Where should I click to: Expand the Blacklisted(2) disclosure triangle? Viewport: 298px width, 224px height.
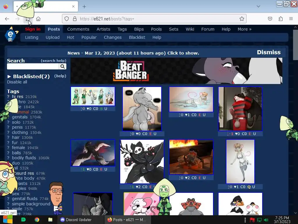click(x=9, y=76)
